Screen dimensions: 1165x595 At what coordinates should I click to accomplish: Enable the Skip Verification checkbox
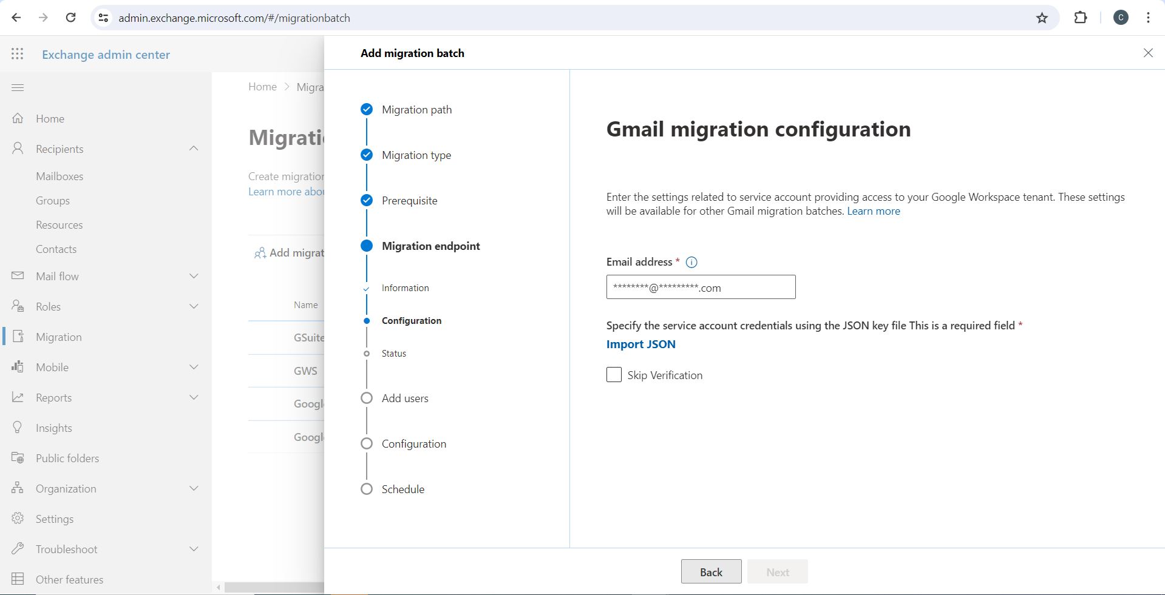click(614, 375)
